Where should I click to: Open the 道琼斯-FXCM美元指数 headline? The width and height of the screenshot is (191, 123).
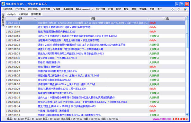tap(68, 40)
